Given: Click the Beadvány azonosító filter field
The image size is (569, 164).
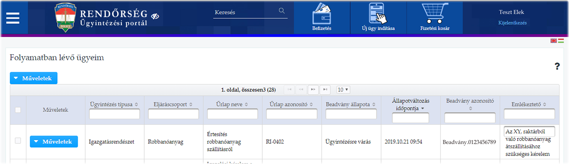Looking at the screenshot, I should 470,118.
